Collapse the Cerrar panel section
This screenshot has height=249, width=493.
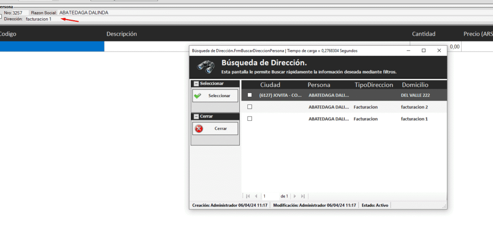[x=196, y=117]
